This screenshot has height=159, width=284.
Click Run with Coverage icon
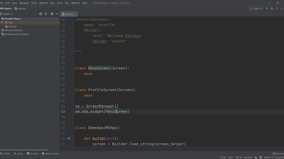[277, 8]
